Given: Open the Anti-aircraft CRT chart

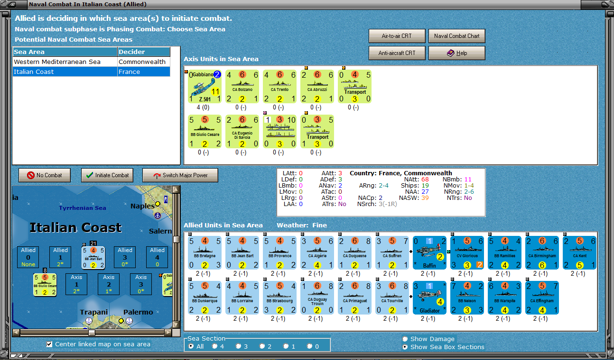Looking at the screenshot, I should tap(397, 53).
